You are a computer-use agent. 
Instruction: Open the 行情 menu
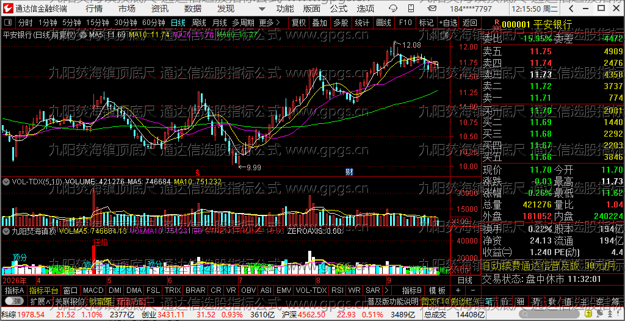coord(93,9)
